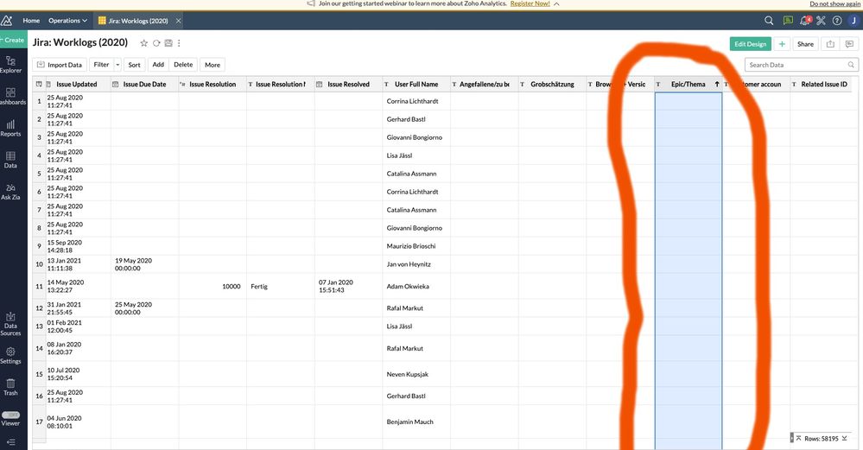Toggle the Viewer switch in sidebar
863x450 pixels.
(10, 415)
